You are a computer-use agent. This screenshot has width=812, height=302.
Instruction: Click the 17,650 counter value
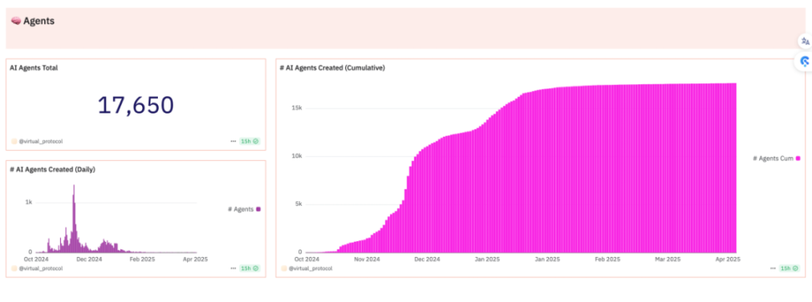point(135,105)
